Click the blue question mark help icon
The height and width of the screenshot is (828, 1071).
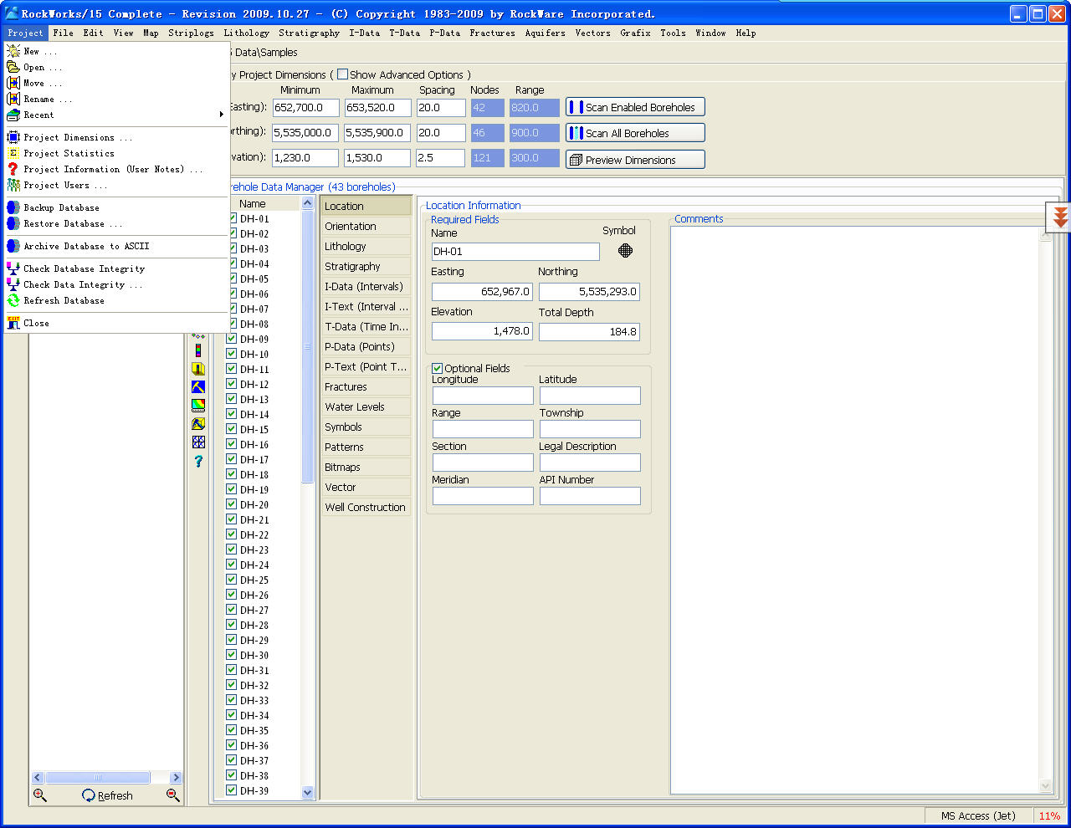(198, 461)
